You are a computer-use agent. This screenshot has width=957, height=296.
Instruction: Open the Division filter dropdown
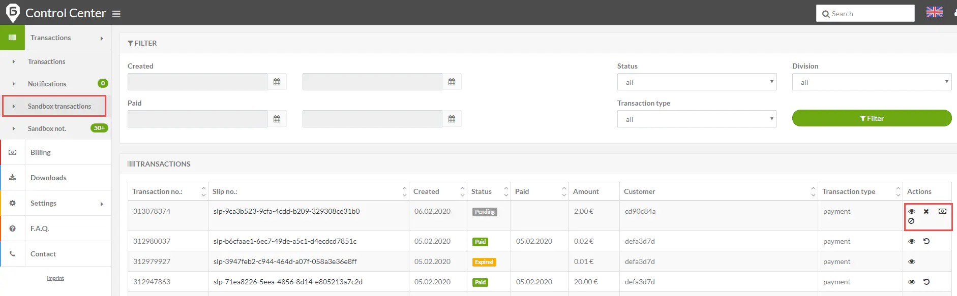(x=872, y=82)
